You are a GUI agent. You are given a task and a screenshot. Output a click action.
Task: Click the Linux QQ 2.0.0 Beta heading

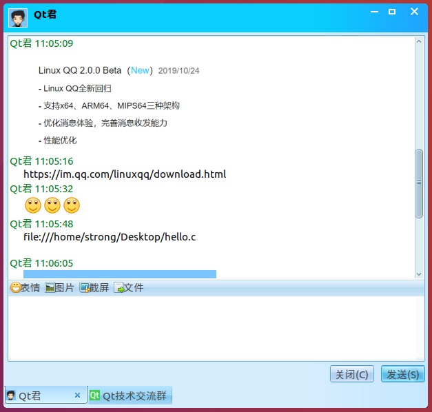[80, 70]
